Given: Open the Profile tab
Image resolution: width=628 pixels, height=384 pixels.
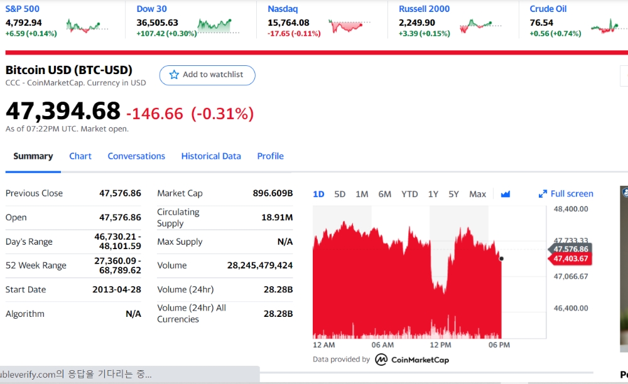Looking at the screenshot, I should (x=270, y=156).
